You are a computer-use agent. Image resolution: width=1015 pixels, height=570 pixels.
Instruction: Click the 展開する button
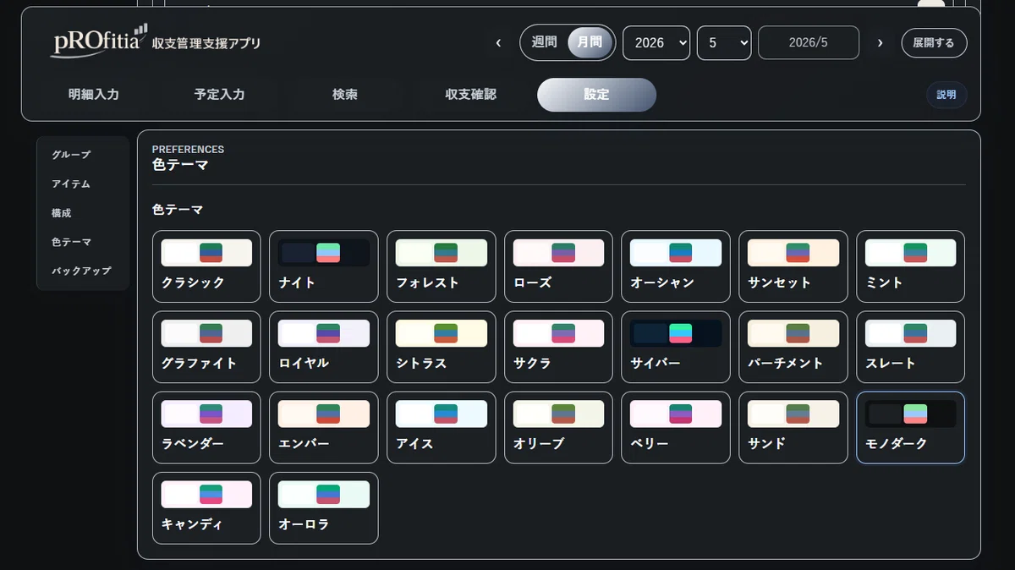pos(934,42)
